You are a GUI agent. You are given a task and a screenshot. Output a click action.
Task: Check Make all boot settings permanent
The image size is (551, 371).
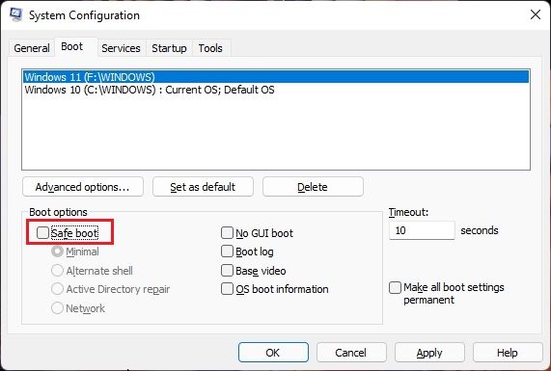395,287
